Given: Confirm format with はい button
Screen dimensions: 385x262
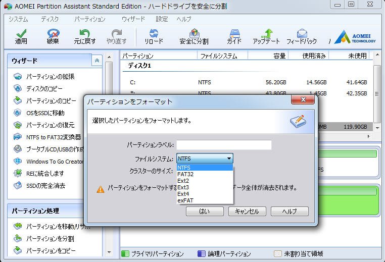Looking at the screenshot, I should pos(205,211).
